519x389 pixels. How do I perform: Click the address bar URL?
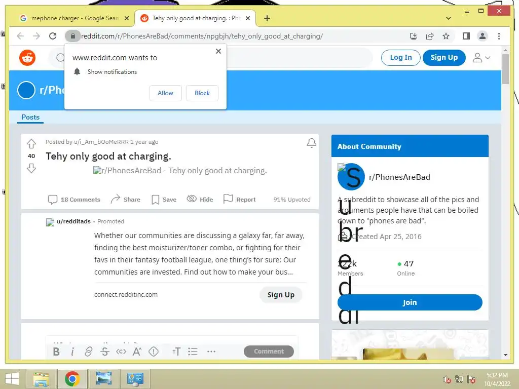coord(202,36)
